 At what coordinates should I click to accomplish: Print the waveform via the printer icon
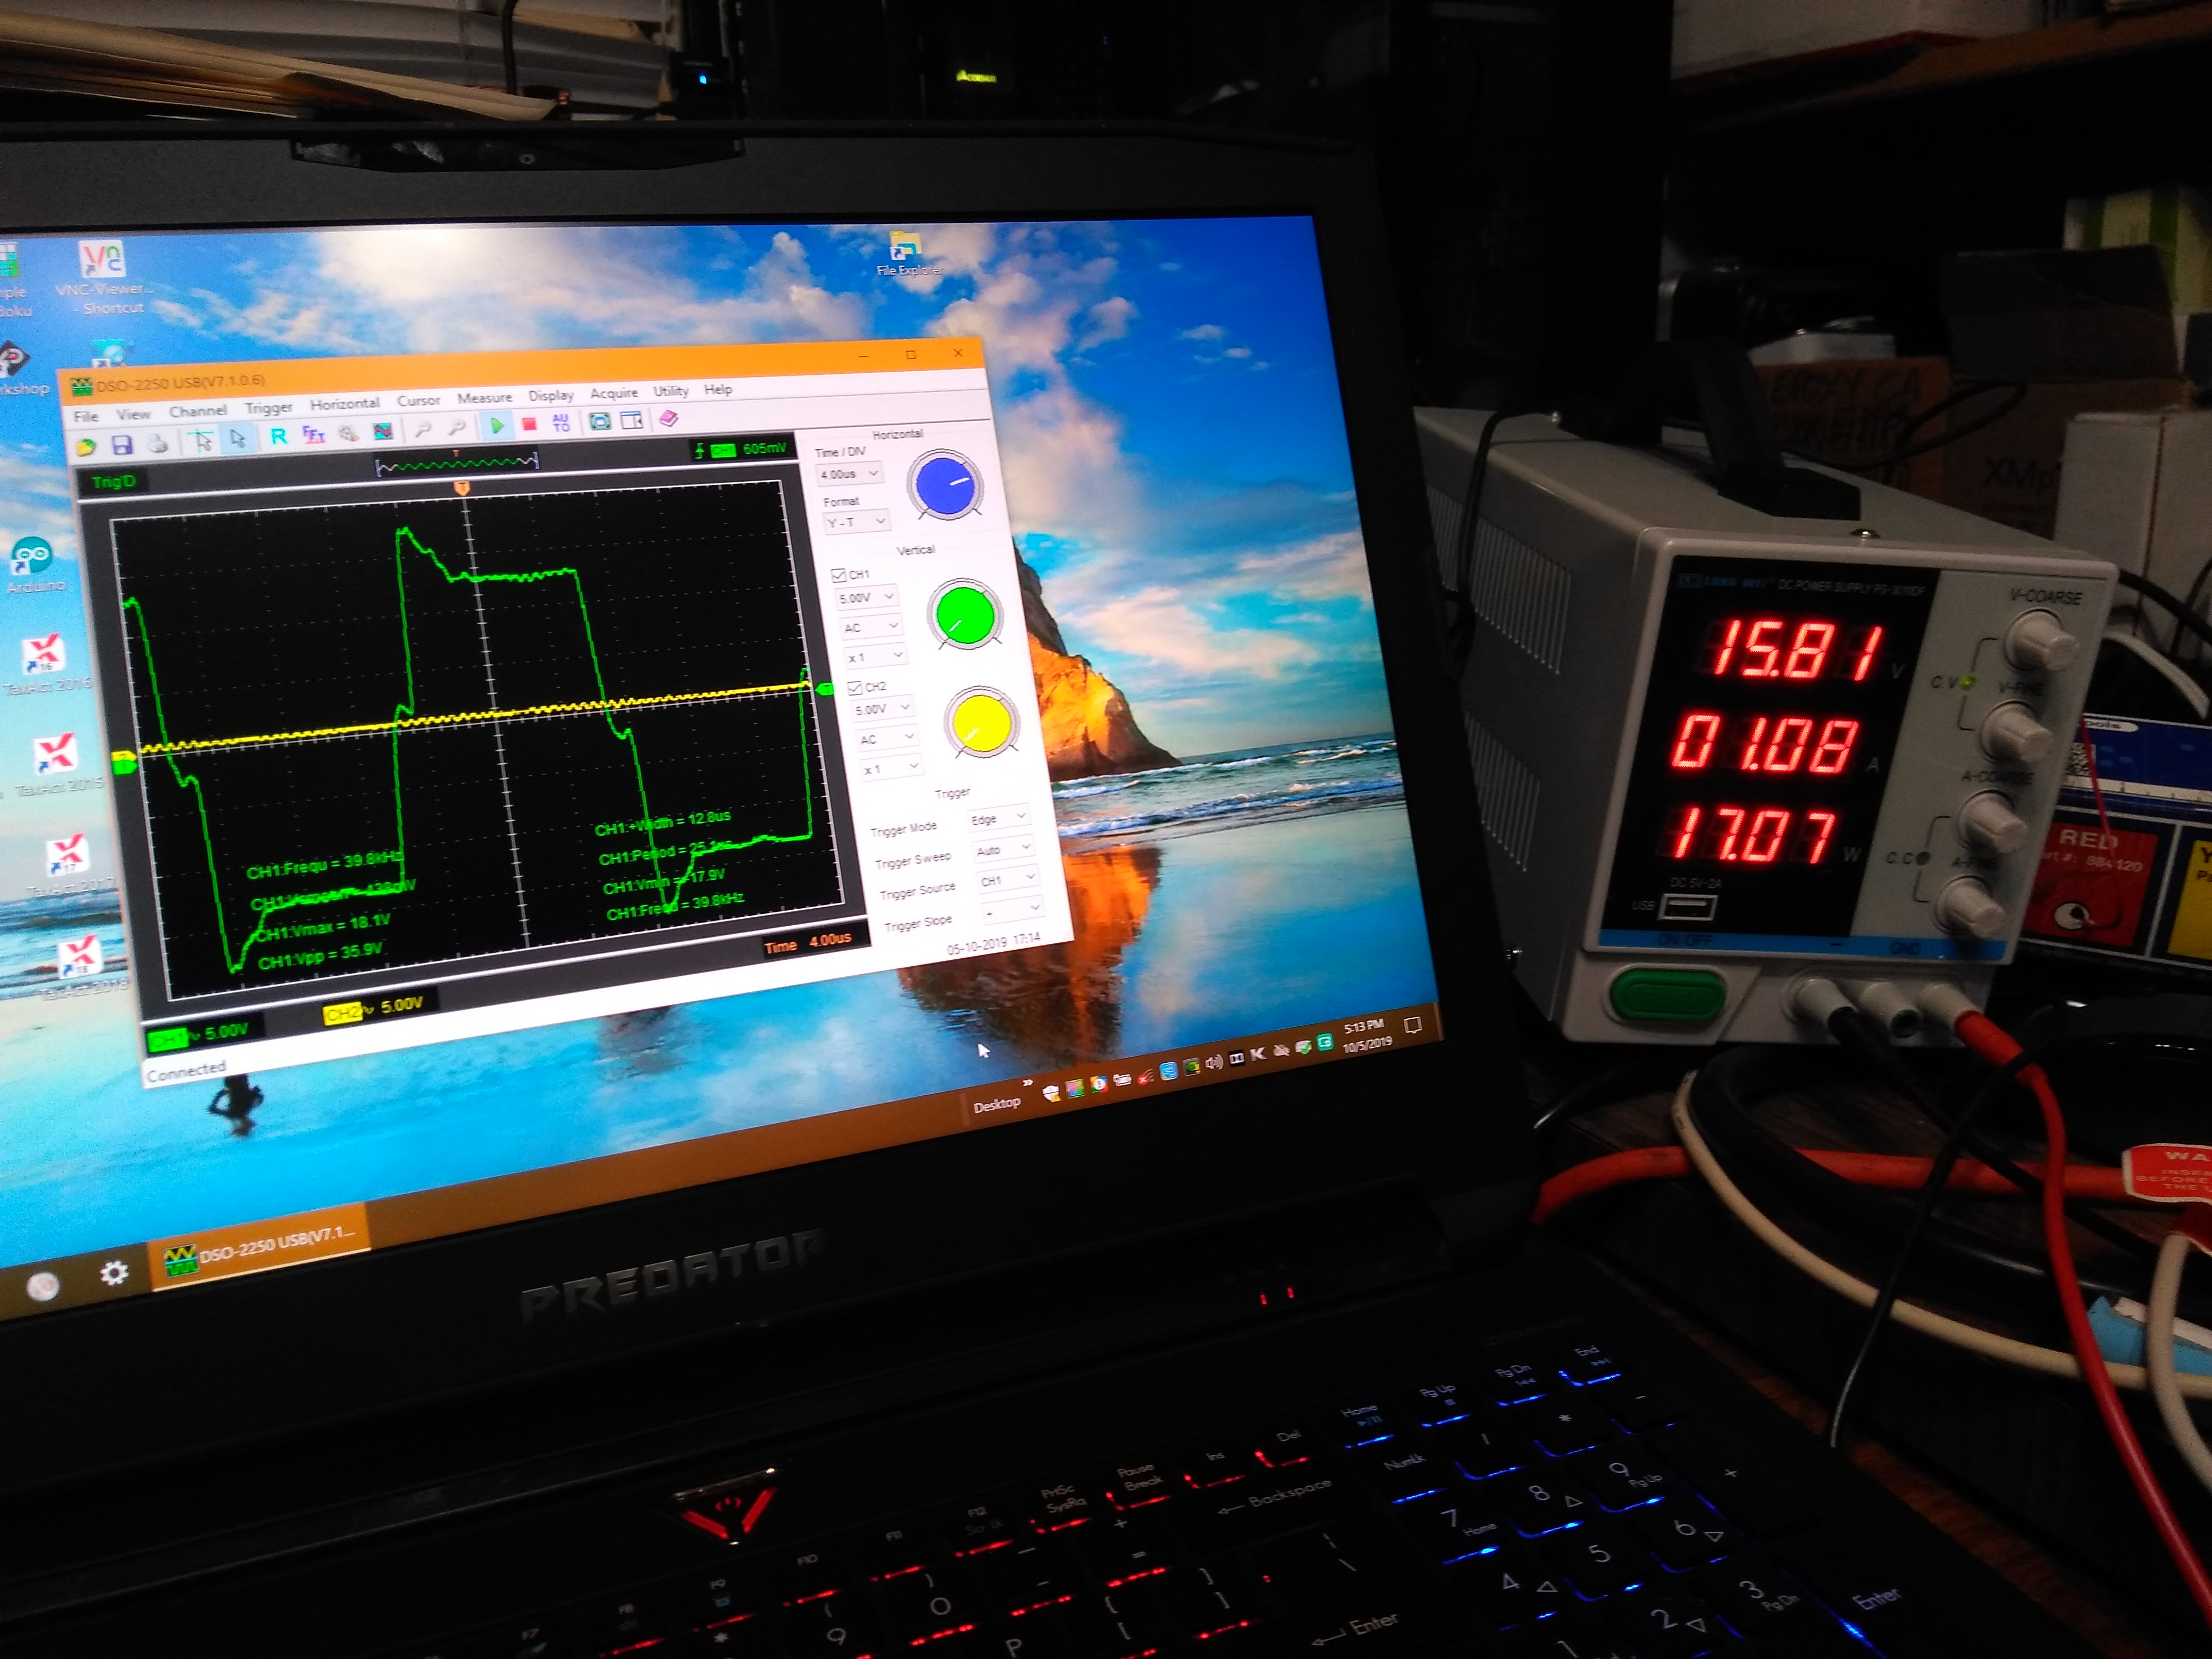click(157, 443)
